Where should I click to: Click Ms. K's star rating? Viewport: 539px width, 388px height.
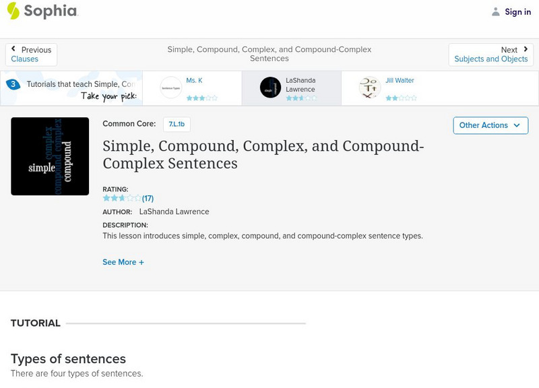201,98
